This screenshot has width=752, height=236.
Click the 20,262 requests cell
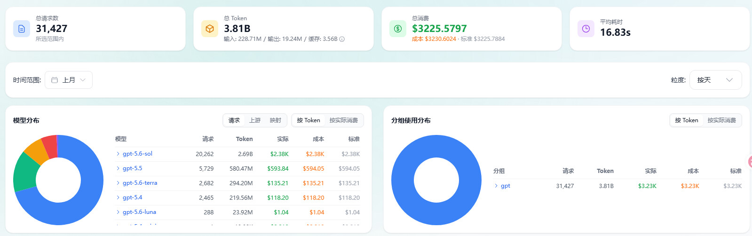[205, 154]
